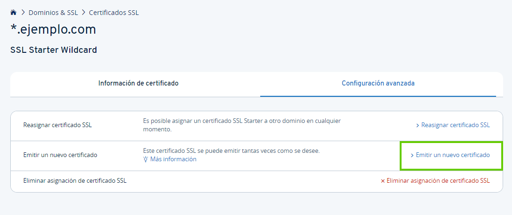Click the SSL Starter Wildcard subtitle

click(53, 50)
